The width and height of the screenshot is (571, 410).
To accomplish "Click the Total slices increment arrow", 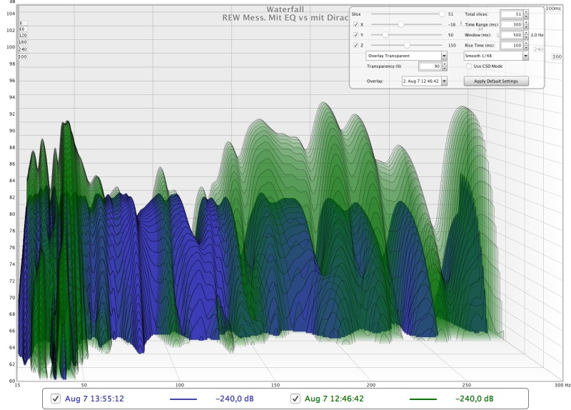I will (526, 11).
